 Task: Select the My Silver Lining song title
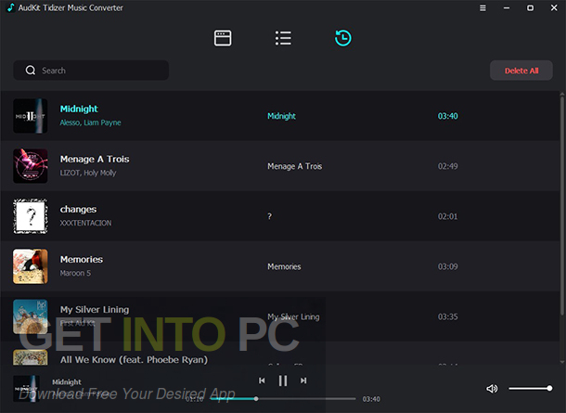pyautogui.click(x=95, y=309)
